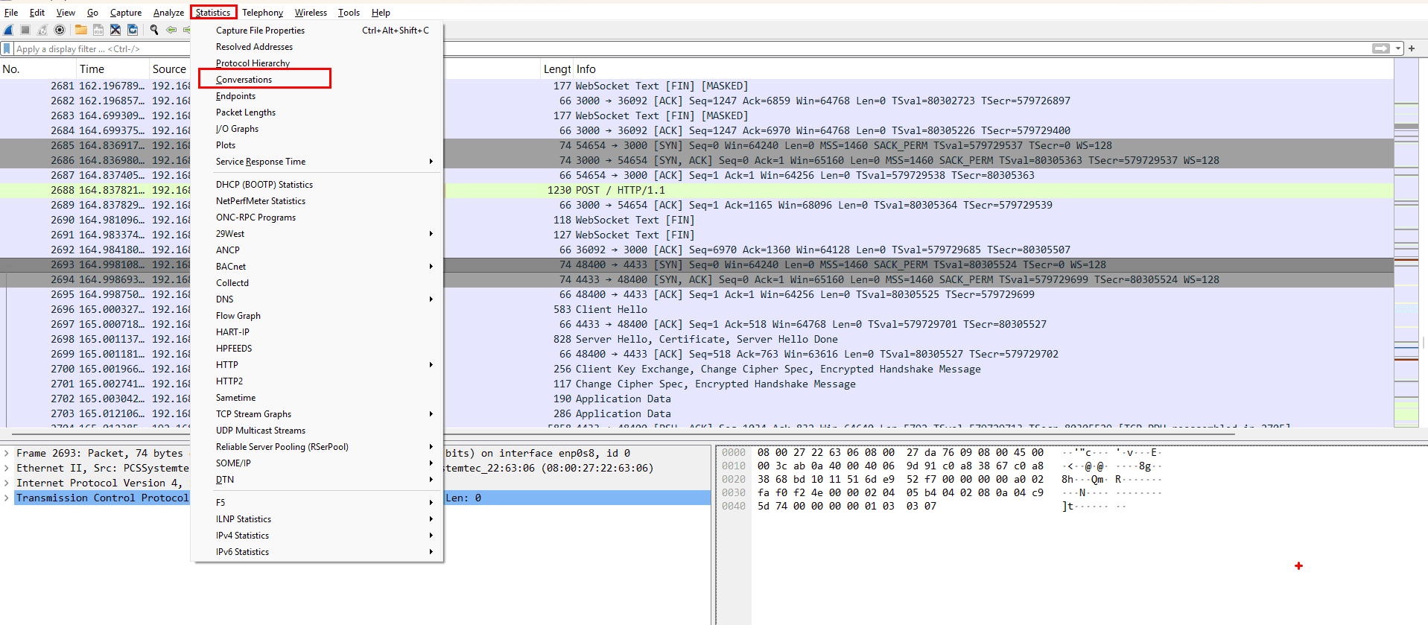The image size is (1428, 625).
Task: Open the display filter history dropdown arrow
Action: [1398, 48]
